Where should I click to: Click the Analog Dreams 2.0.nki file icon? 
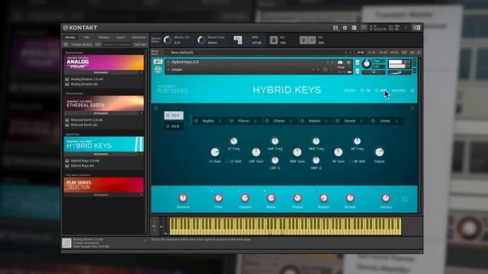click(67, 79)
